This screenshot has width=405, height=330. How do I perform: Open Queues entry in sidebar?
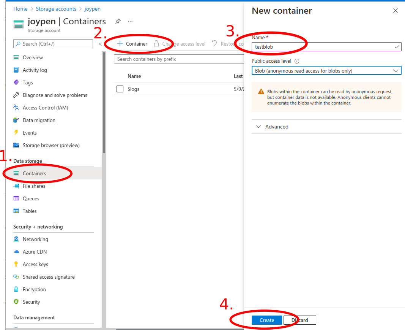[31, 198]
